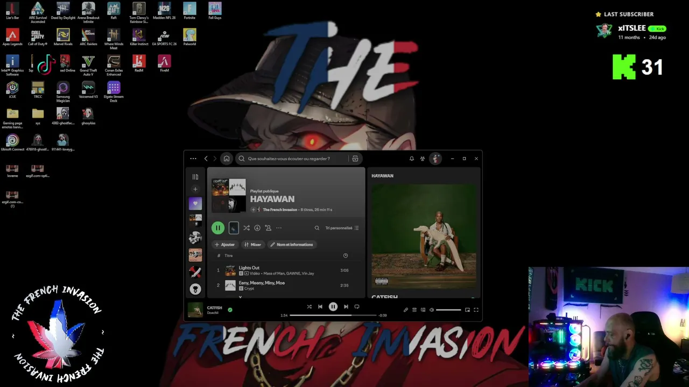The image size is (689, 387).
Task: Select the Palworld desktop icon
Action: (x=189, y=38)
